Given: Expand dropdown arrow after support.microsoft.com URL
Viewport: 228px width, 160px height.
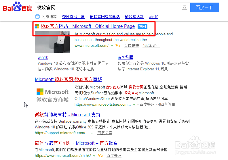Looking at the screenshot, I should [92, 133].
